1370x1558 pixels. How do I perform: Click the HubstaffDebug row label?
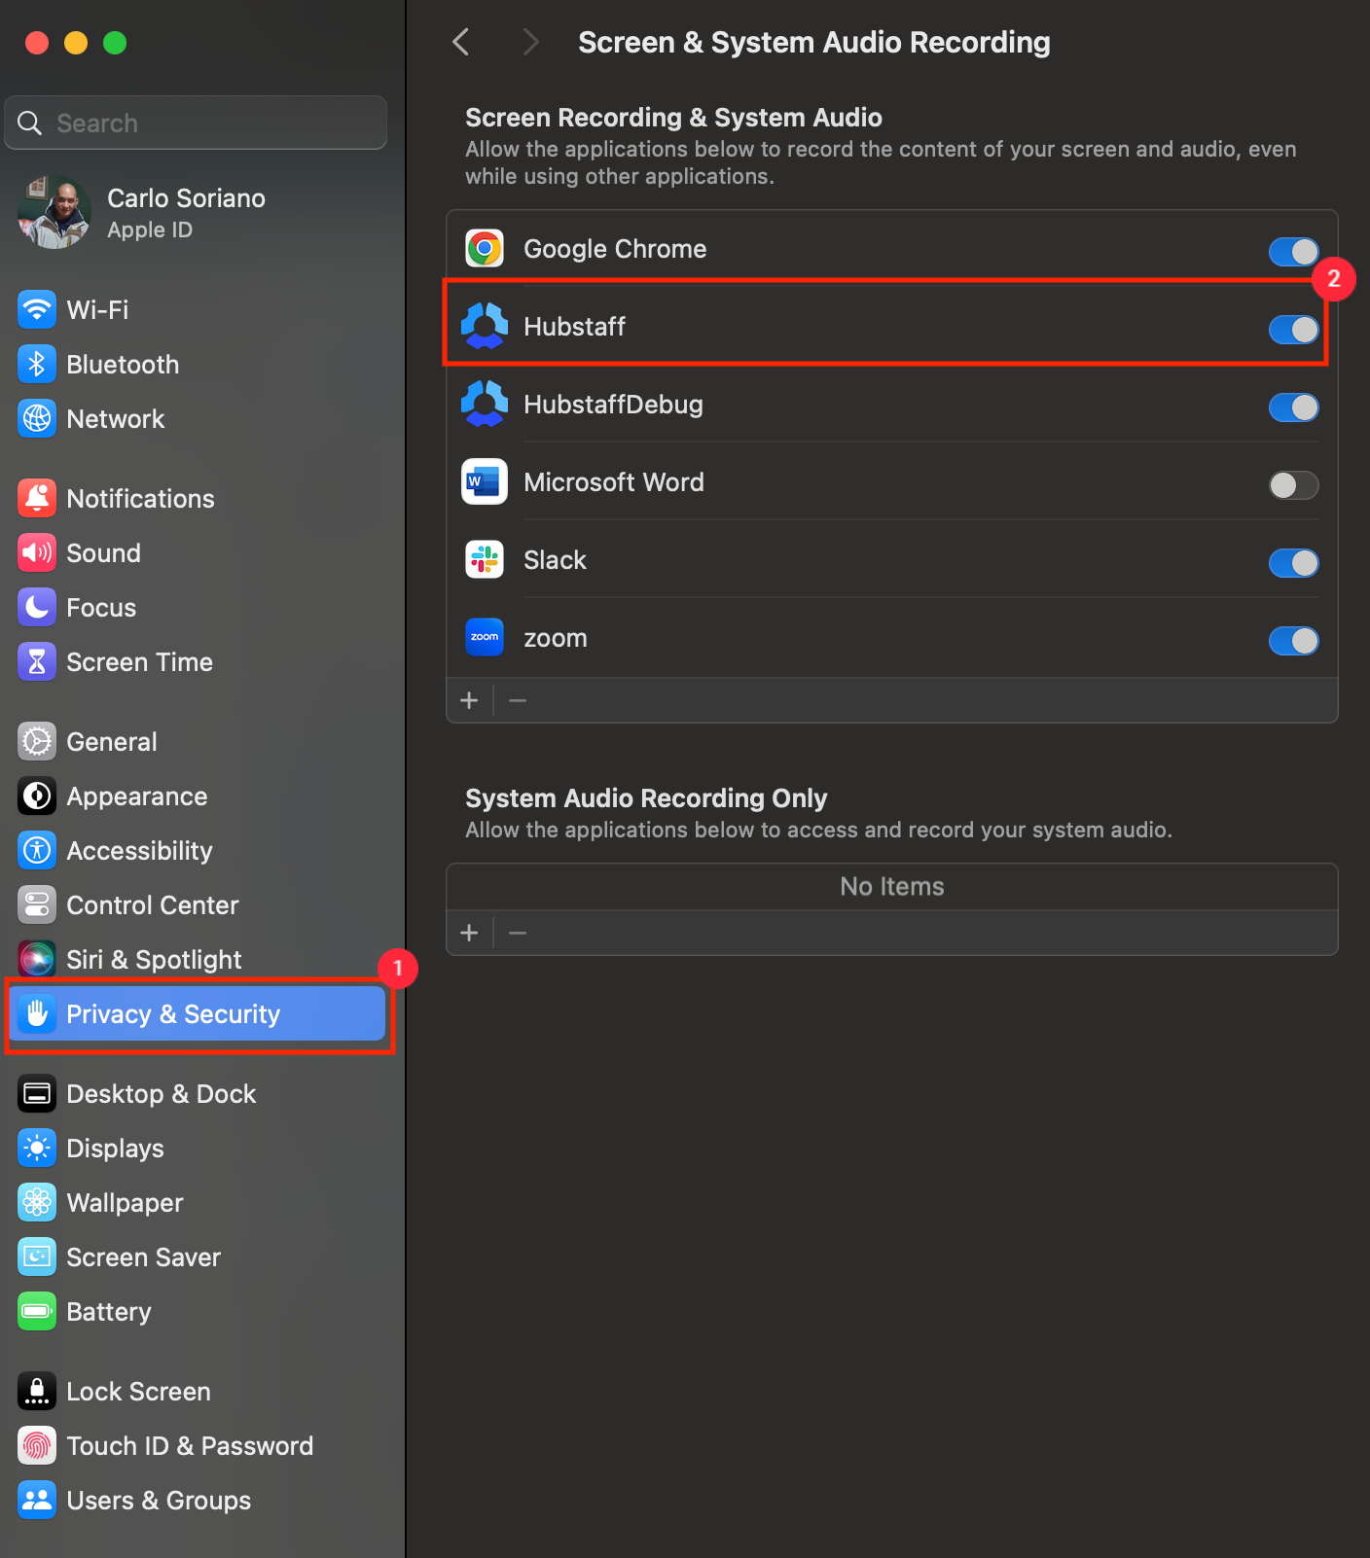click(x=613, y=405)
